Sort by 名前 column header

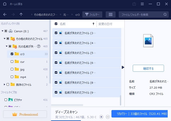[x=62, y=24]
